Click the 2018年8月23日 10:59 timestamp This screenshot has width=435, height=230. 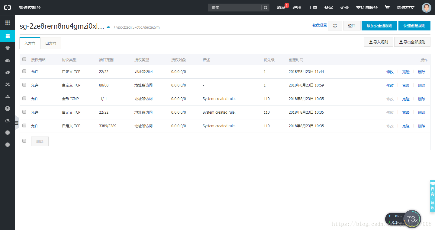click(x=306, y=85)
